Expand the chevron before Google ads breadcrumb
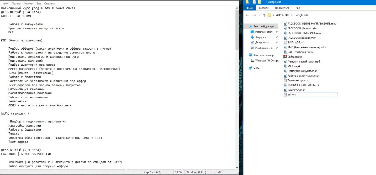 click(292, 15)
